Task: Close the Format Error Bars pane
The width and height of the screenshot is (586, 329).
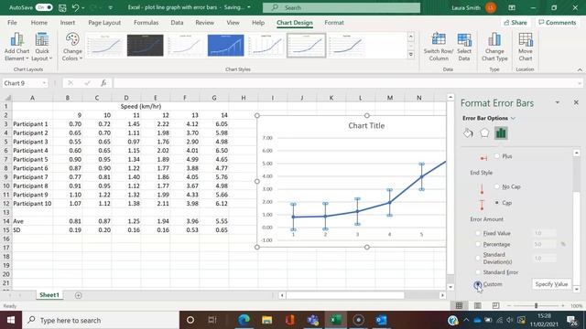Action: [576, 102]
